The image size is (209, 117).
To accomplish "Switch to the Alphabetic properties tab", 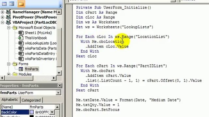I will coord(10,100).
